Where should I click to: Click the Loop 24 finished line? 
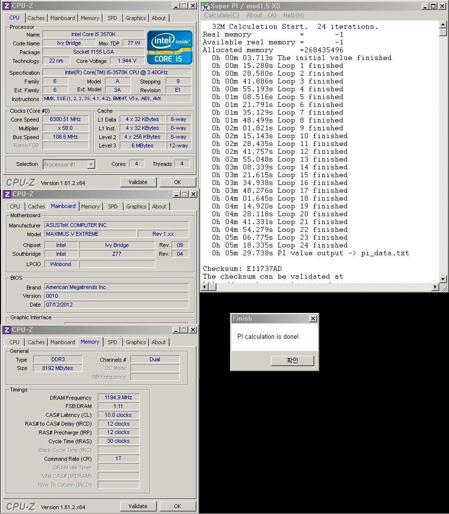279,245
